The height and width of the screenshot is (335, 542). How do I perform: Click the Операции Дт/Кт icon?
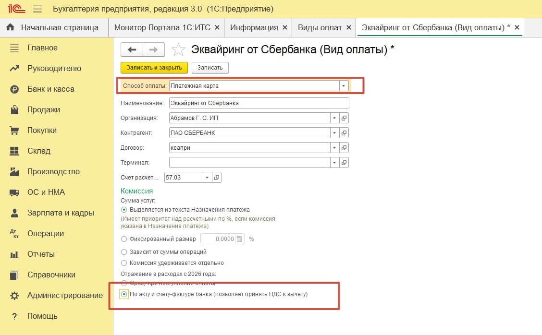(x=14, y=233)
